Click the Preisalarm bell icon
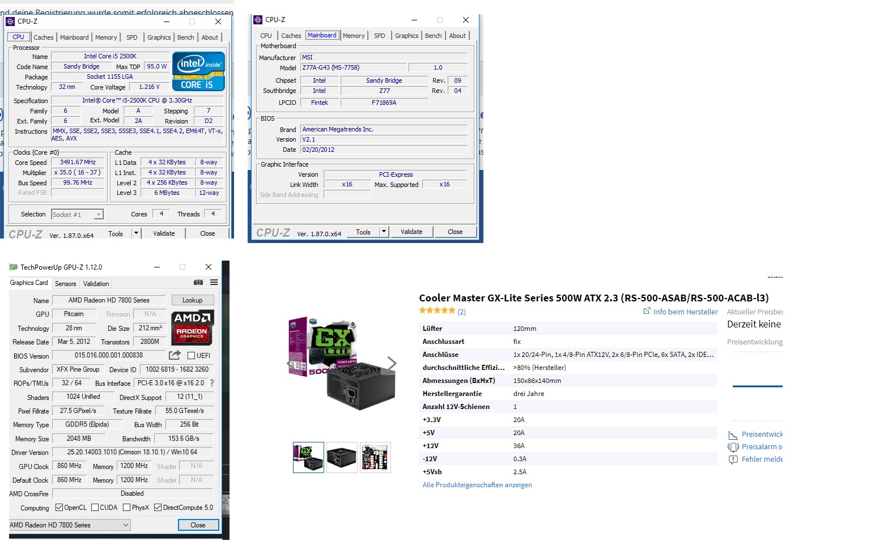This screenshot has height=545, width=875. pos(733,447)
